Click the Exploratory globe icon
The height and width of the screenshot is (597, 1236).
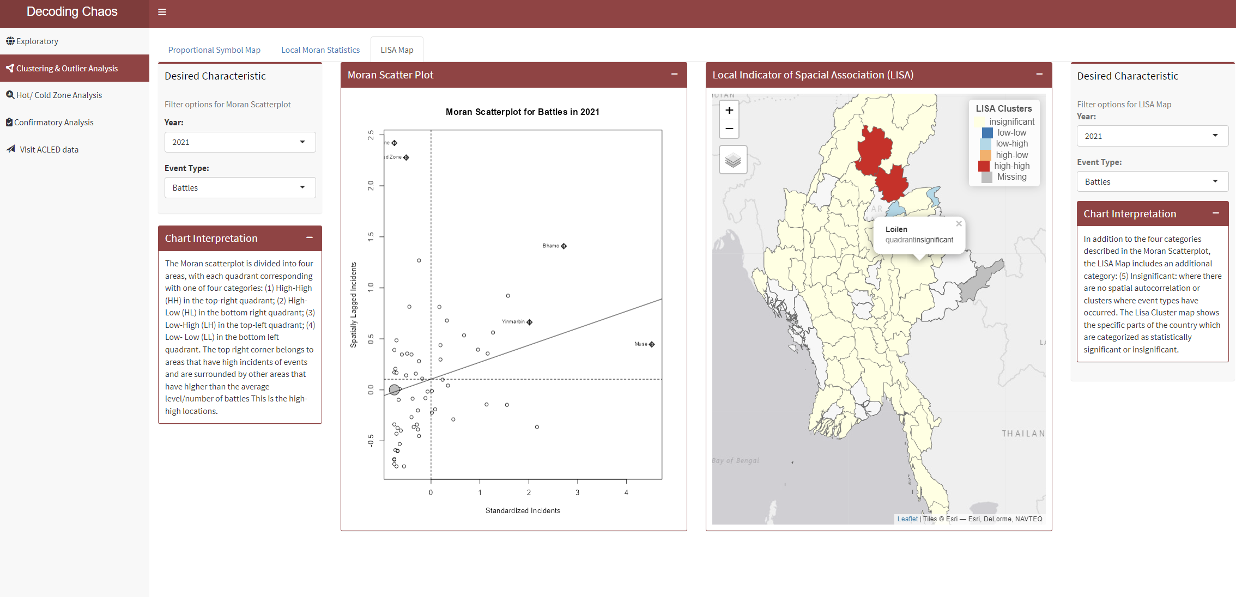10,41
